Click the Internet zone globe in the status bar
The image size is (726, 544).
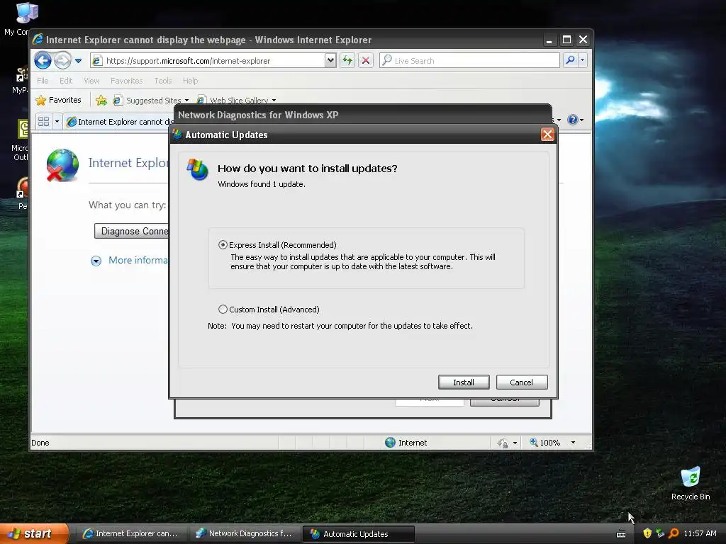tap(391, 442)
